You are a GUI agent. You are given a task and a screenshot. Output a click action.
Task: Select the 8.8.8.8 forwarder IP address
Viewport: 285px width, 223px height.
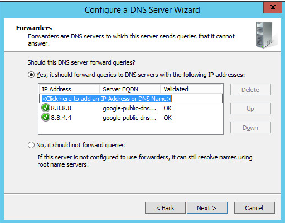61,108
